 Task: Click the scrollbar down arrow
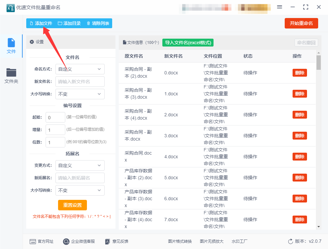(x=318, y=227)
